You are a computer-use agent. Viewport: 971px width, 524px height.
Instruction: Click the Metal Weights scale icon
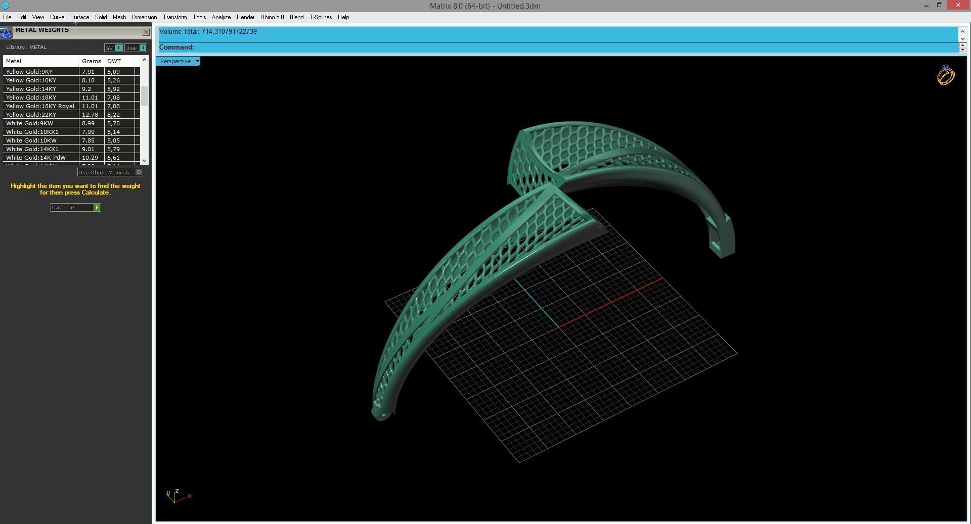tap(6, 33)
